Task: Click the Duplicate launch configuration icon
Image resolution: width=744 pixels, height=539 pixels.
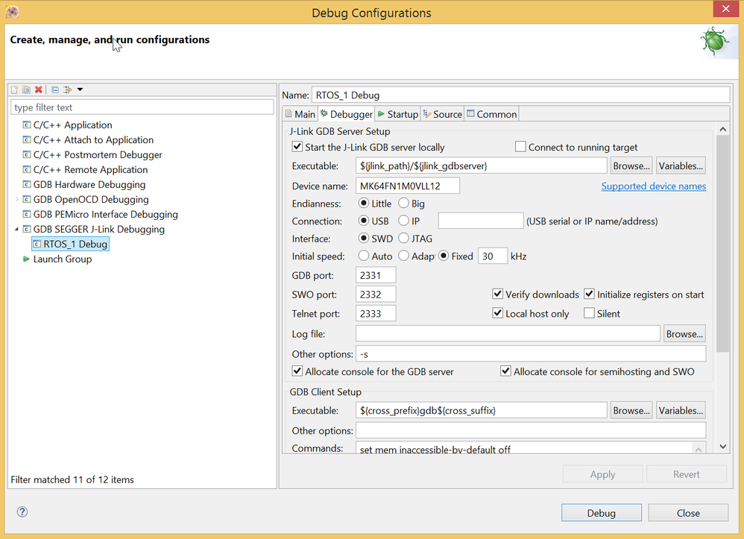Action: pyautogui.click(x=26, y=89)
